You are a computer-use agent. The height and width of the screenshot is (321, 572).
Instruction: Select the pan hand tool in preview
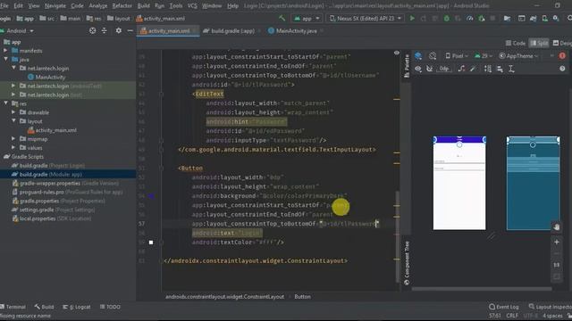click(x=556, y=227)
